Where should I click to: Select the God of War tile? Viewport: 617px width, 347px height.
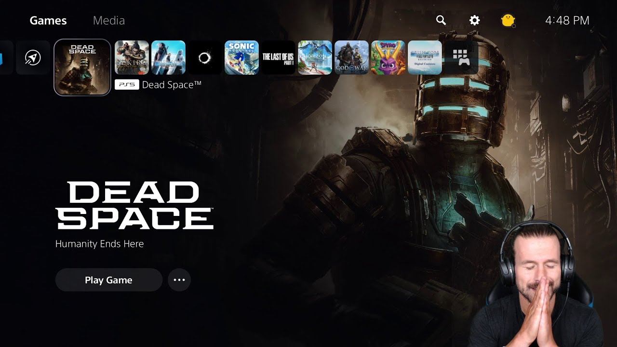coord(351,58)
